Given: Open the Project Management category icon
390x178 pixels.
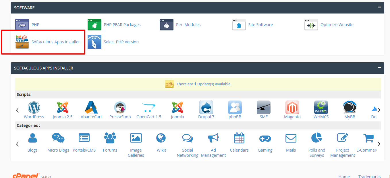Looking at the screenshot, I should (343, 138).
